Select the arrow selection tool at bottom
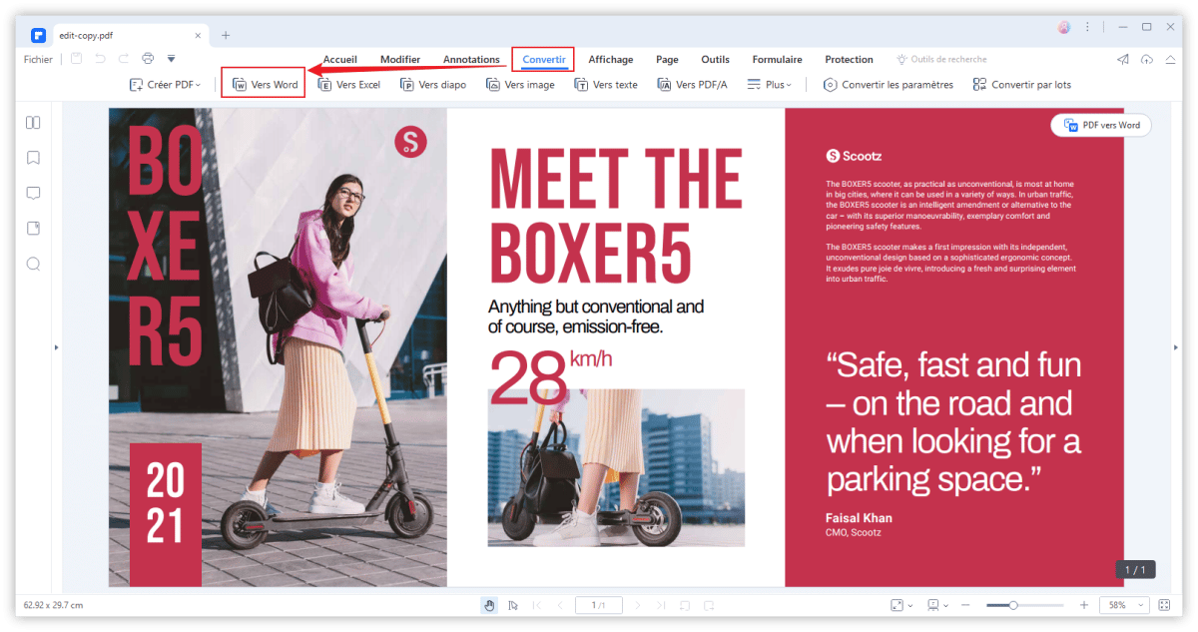 512,605
